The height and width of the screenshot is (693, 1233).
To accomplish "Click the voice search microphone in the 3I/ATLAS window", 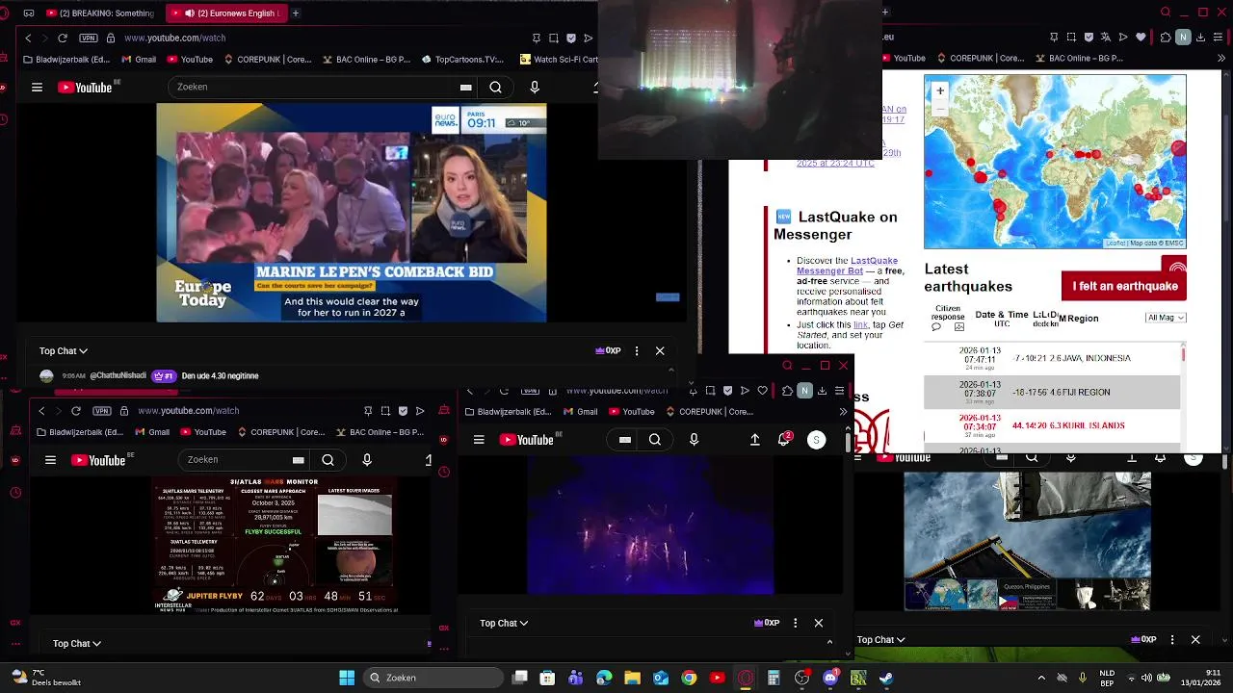I will pos(367,460).
